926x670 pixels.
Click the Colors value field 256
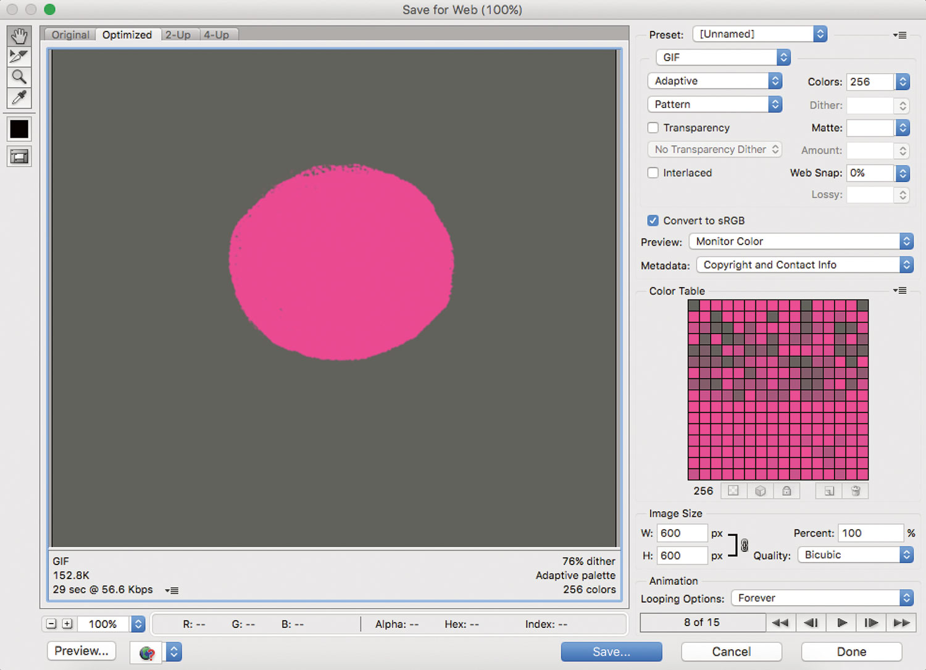click(870, 82)
